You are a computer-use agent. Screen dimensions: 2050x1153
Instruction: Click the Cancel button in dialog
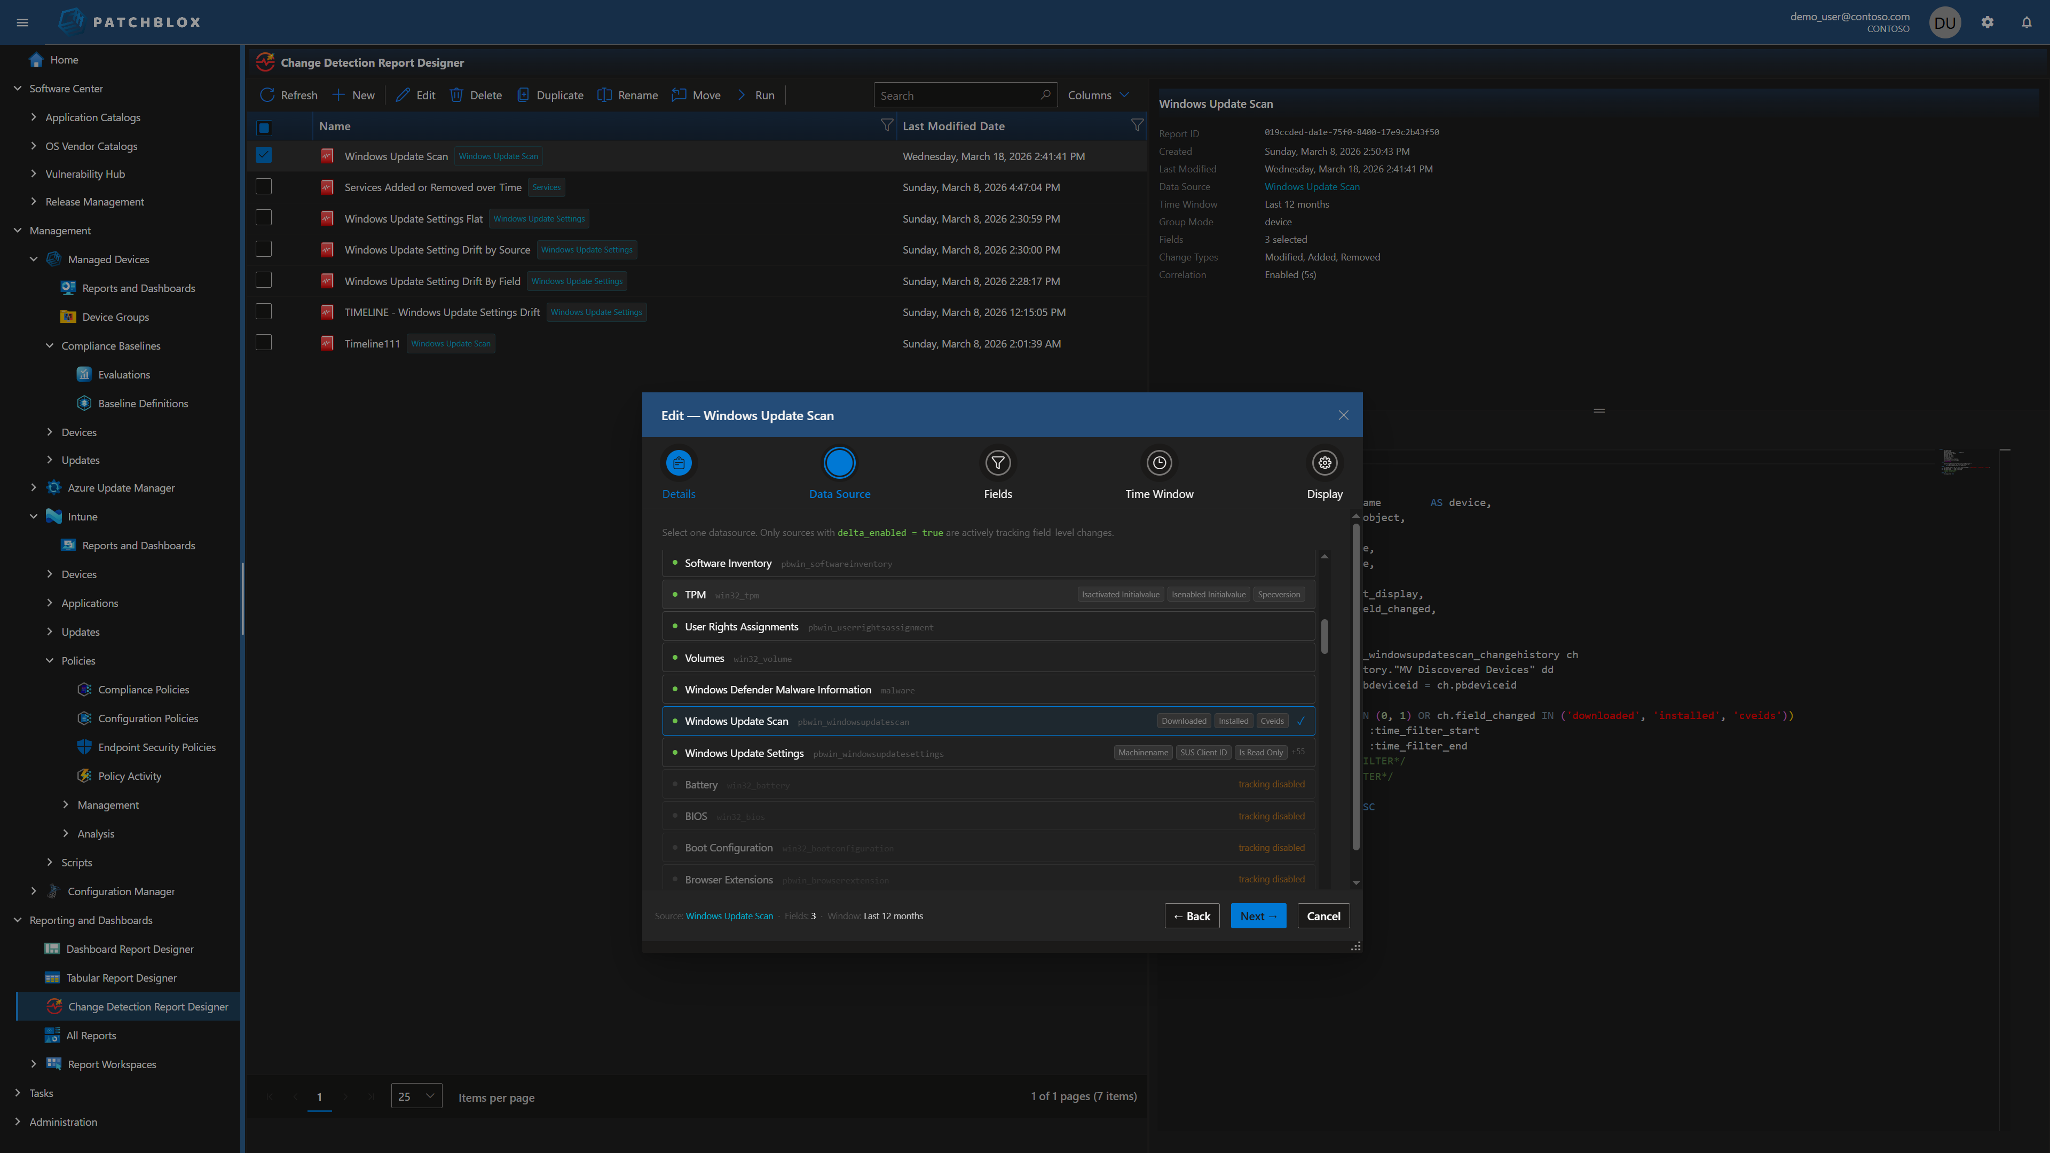[x=1323, y=916]
